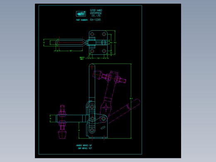This screenshot has width=216, height=162.
Task: Click the magenta spindle tip below the clamp bar
Action: pyautogui.click(x=62, y=134)
